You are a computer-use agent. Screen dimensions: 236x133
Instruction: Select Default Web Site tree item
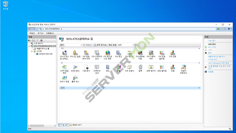46,54
